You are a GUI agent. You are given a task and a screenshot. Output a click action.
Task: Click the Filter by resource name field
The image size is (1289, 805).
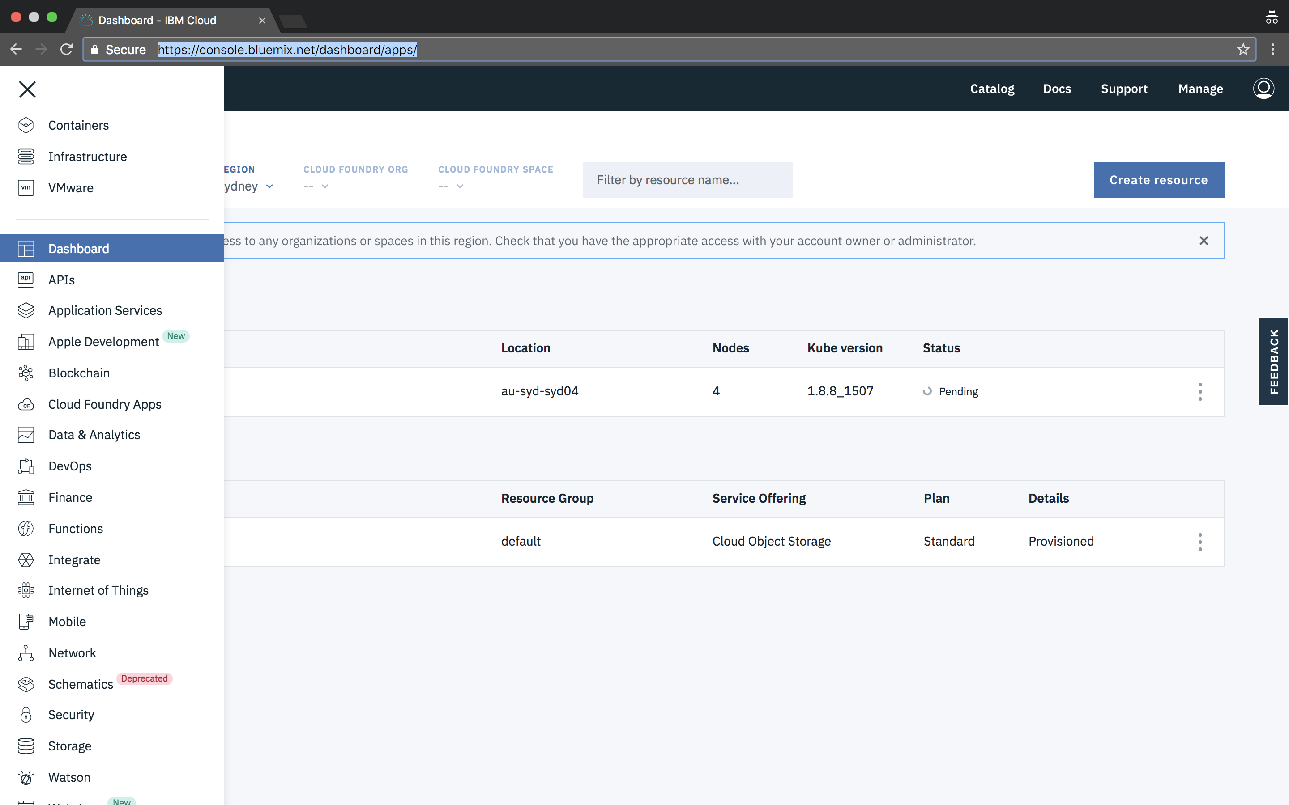pyautogui.click(x=687, y=180)
